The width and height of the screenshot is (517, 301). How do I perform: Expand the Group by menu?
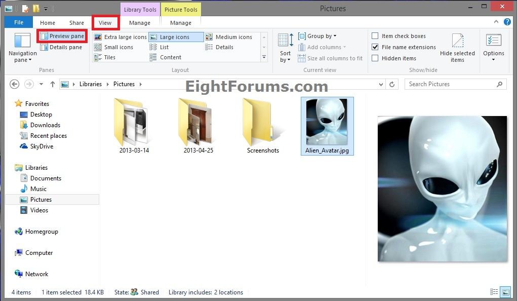click(317, 36)
